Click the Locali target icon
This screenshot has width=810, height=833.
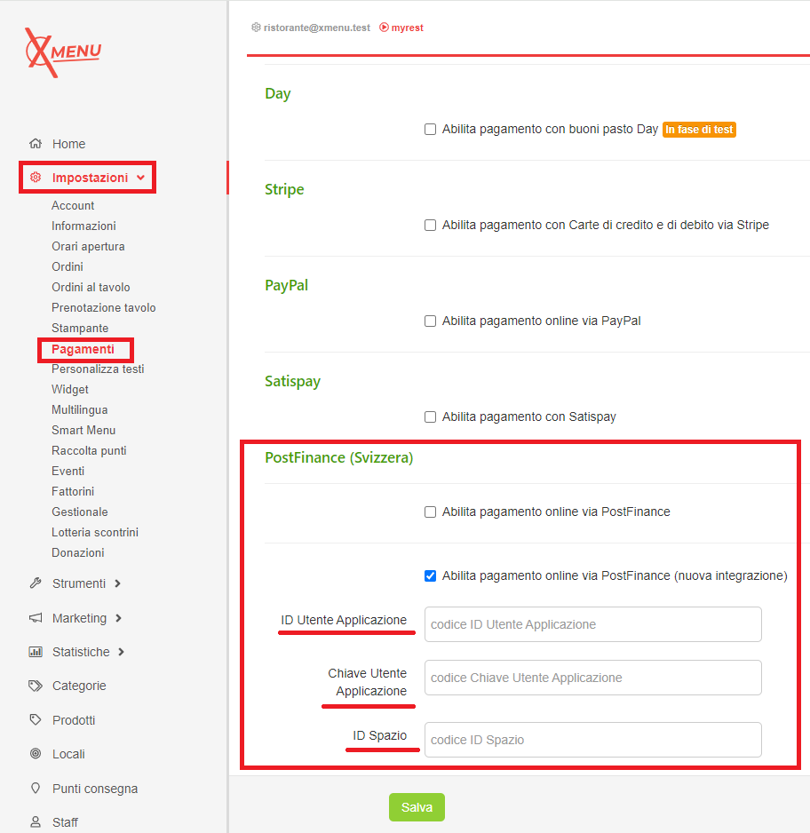36,754
